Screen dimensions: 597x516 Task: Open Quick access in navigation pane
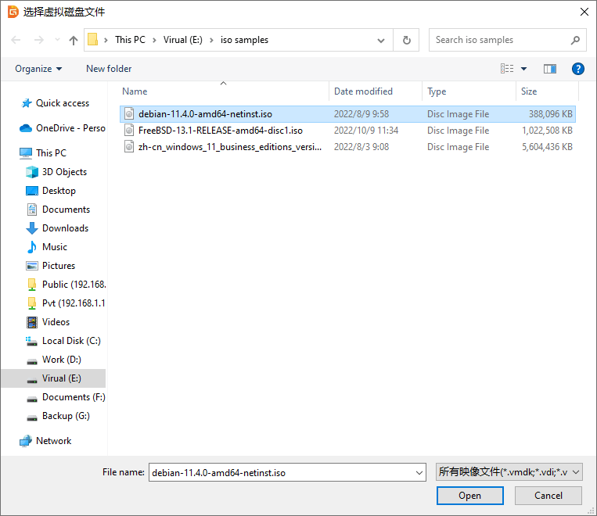[x=62, y=103]
